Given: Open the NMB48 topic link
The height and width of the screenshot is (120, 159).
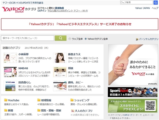Looking at the screenshot, I should pyautogui.click(x=23, y=68).
